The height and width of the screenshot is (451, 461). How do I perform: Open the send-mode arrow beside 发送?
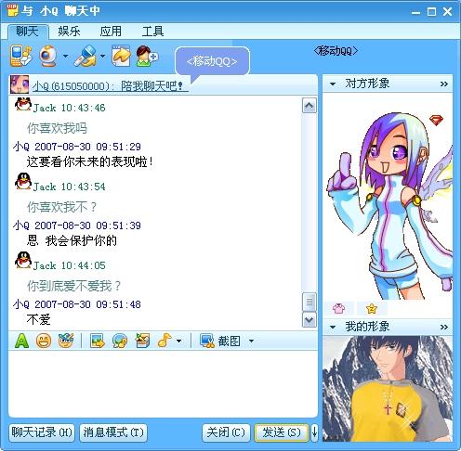click(314, 432)
